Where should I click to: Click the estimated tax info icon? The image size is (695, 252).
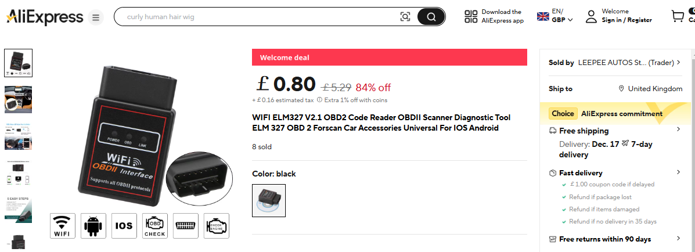tap(319, 100)
